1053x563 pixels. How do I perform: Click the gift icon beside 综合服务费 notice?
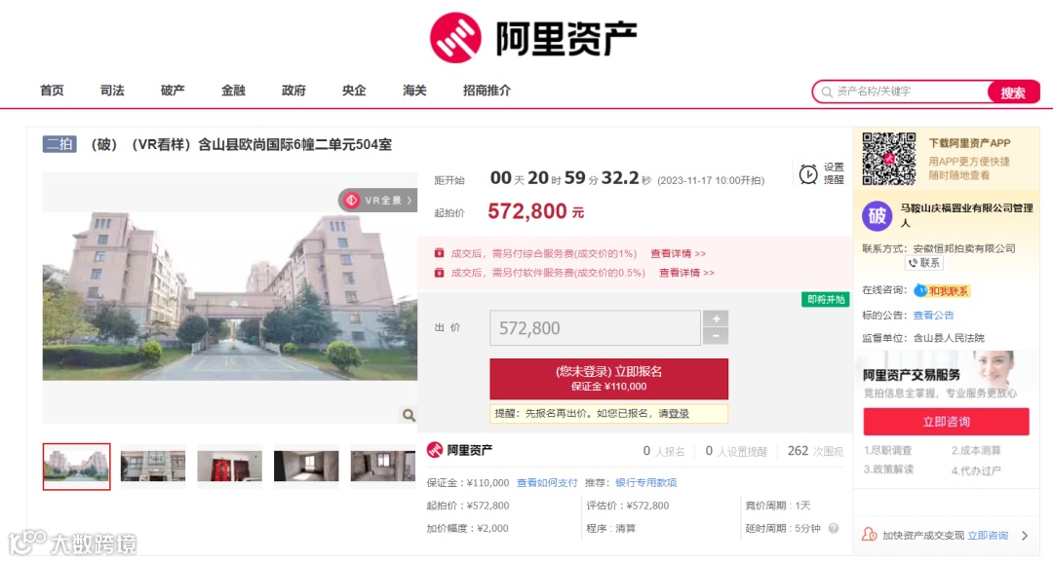pos(439,253)
